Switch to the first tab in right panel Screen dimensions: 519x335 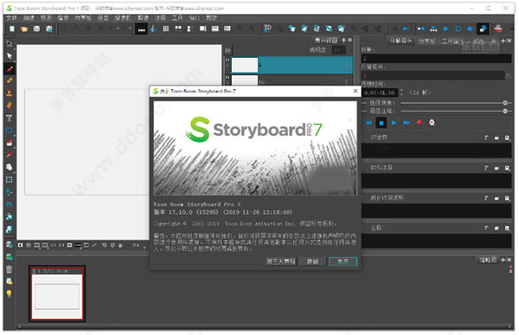400,41
